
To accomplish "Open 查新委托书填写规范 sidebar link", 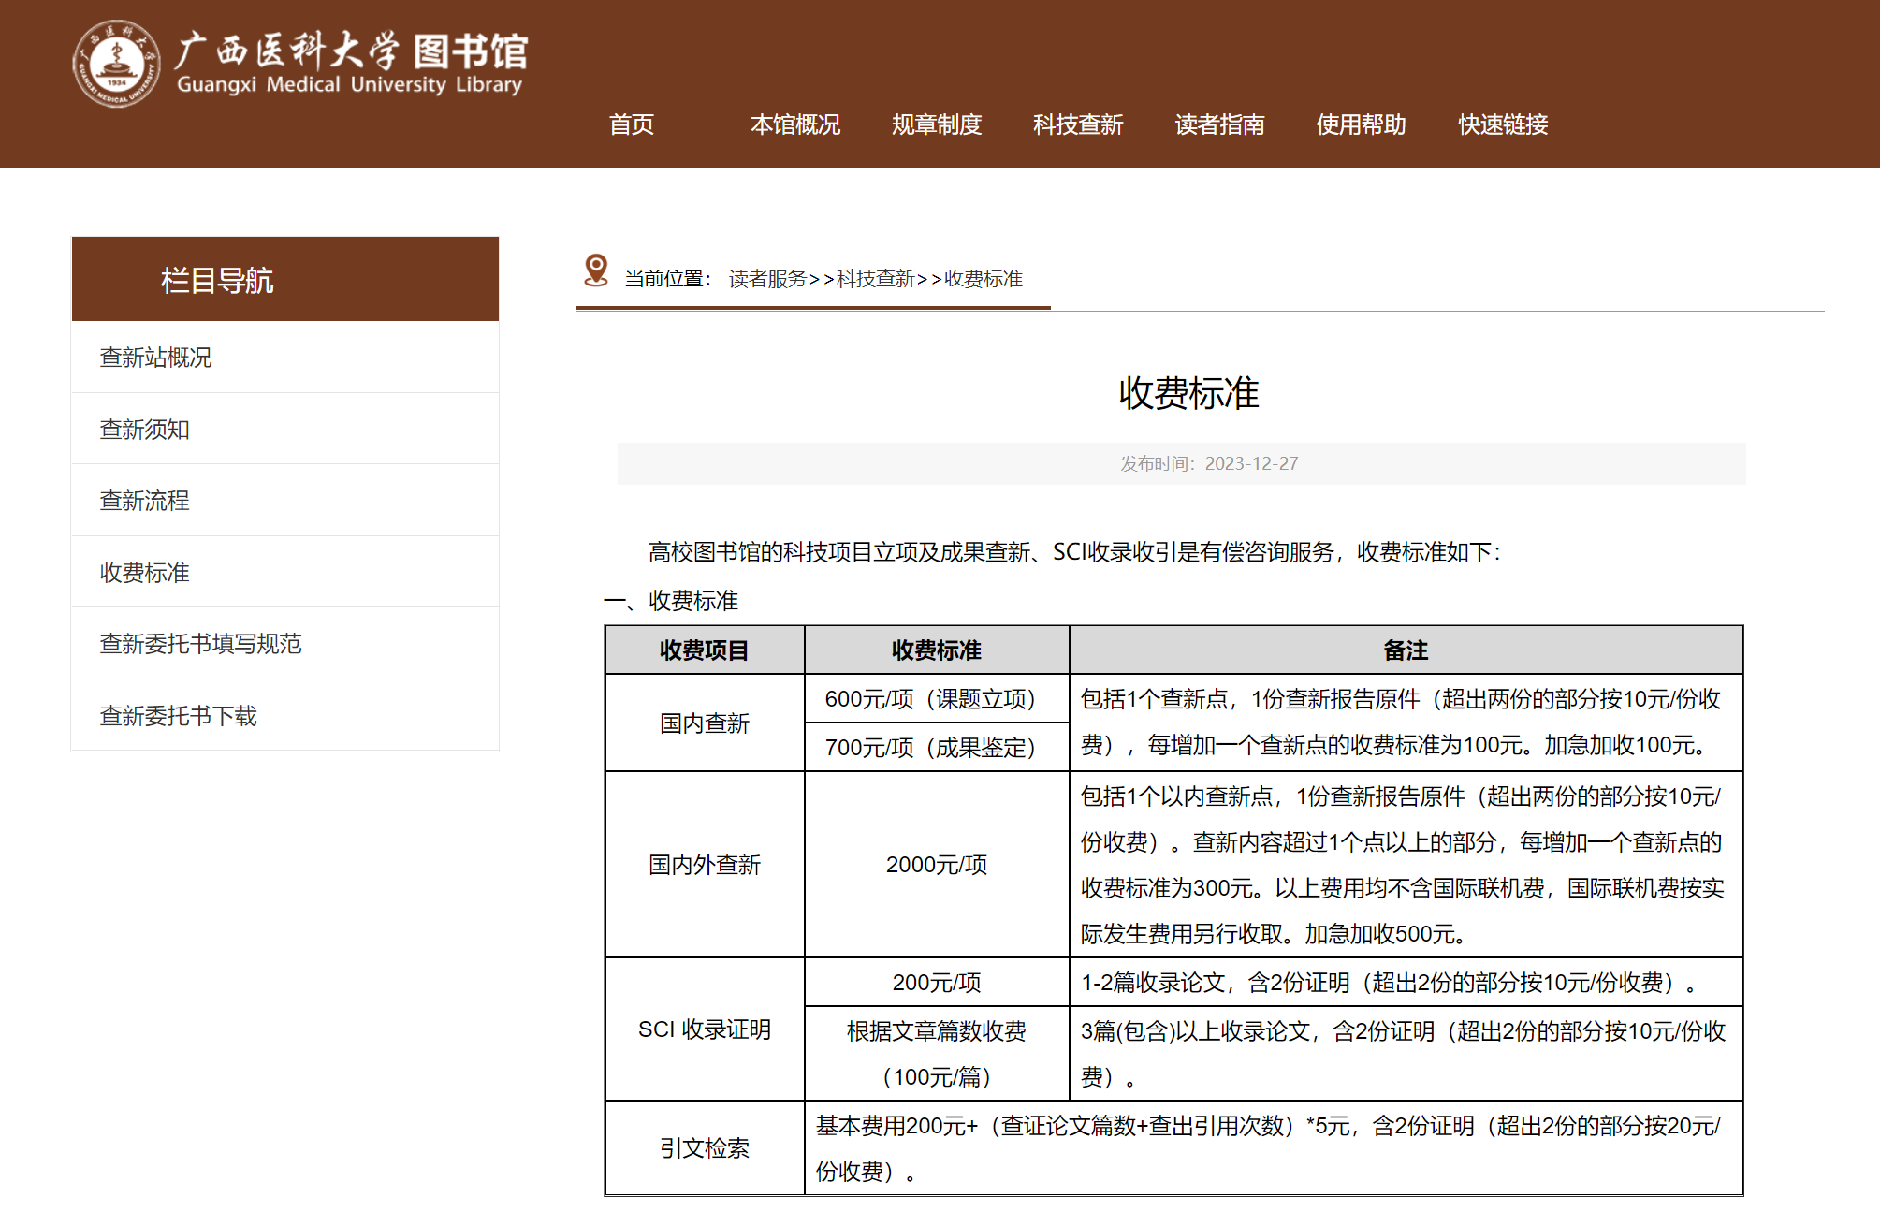I will (x=285, y=644).
